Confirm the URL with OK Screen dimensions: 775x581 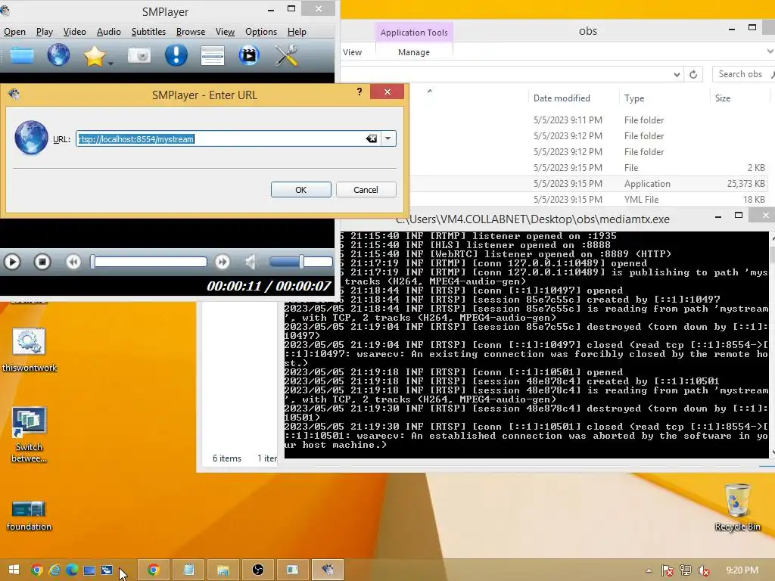click(301, 190)
